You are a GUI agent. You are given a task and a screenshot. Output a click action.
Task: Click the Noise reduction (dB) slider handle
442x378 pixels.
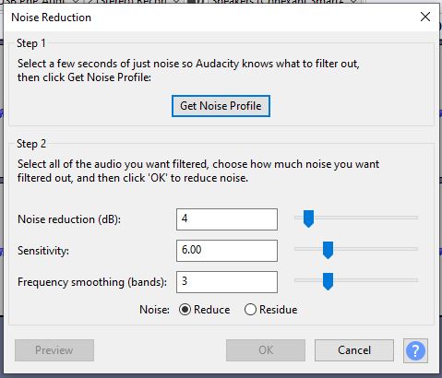pos(308,219)
